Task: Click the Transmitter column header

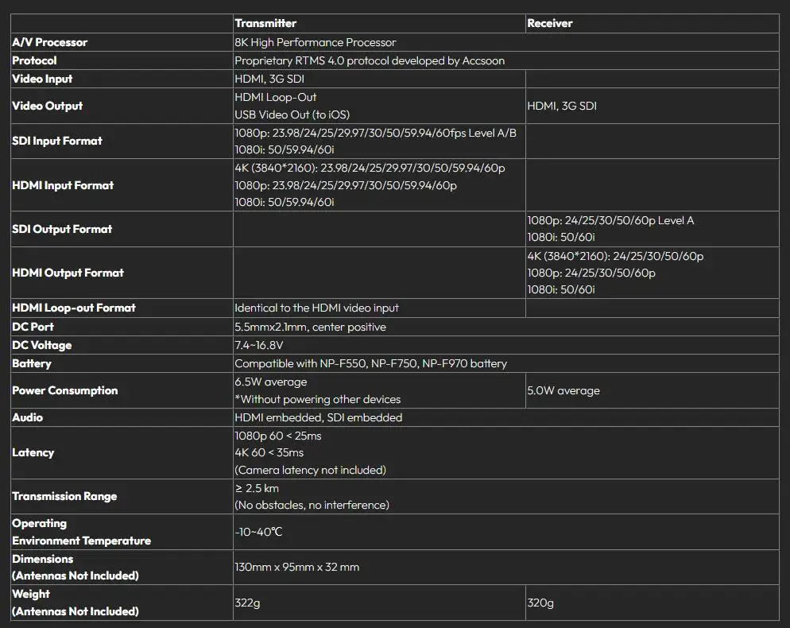Action: pos(265,23)
